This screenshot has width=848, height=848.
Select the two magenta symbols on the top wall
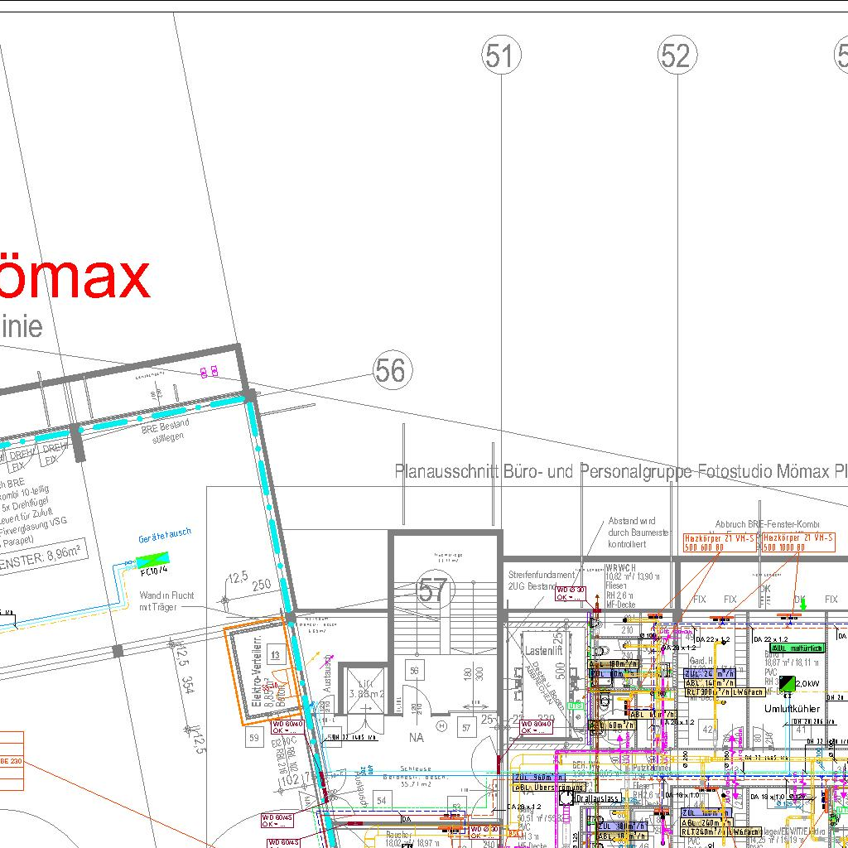tap(209, 371)
